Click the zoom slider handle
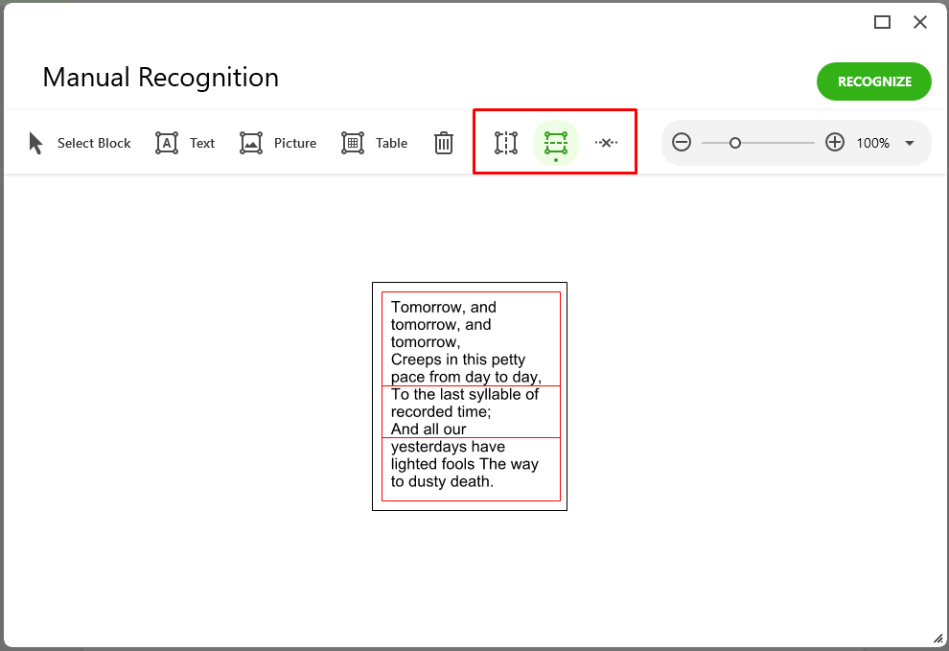The height and width of the screenshot is (651, 949). click(734, 143)
